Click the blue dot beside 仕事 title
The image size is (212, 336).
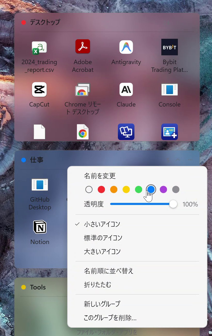click(x=24, y=160)
